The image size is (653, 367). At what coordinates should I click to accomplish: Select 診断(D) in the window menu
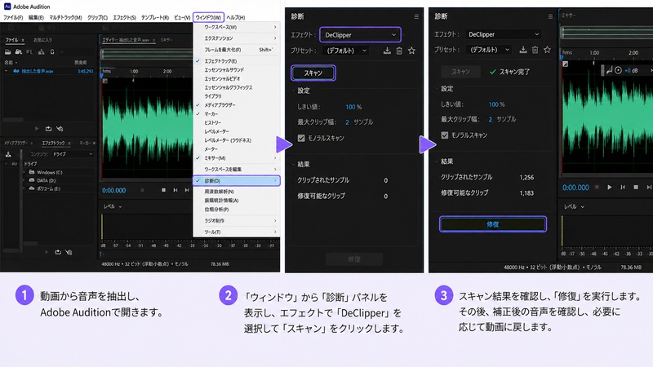coord(237,181)
